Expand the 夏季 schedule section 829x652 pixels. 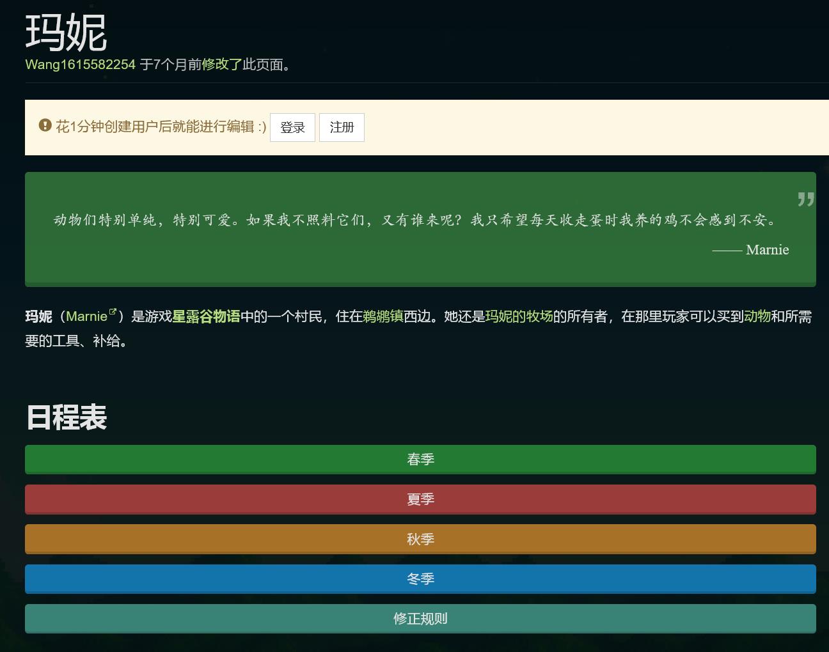tap(420, 499)
